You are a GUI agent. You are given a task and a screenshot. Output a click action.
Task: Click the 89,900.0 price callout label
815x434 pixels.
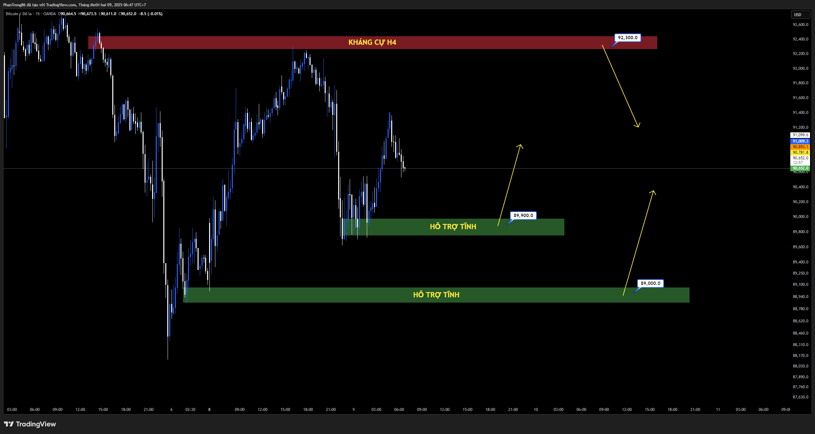pos(523,215)
